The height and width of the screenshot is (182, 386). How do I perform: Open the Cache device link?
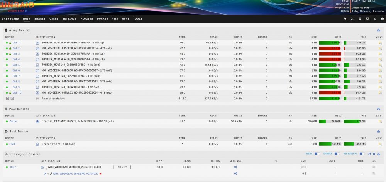click(13, 122)
